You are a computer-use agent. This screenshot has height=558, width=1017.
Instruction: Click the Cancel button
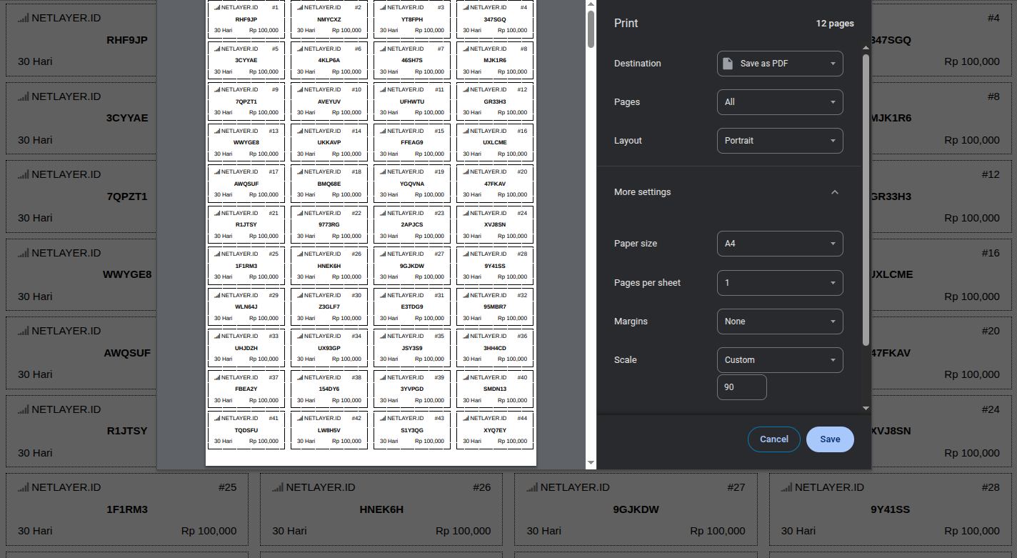(x=774, y=439)
